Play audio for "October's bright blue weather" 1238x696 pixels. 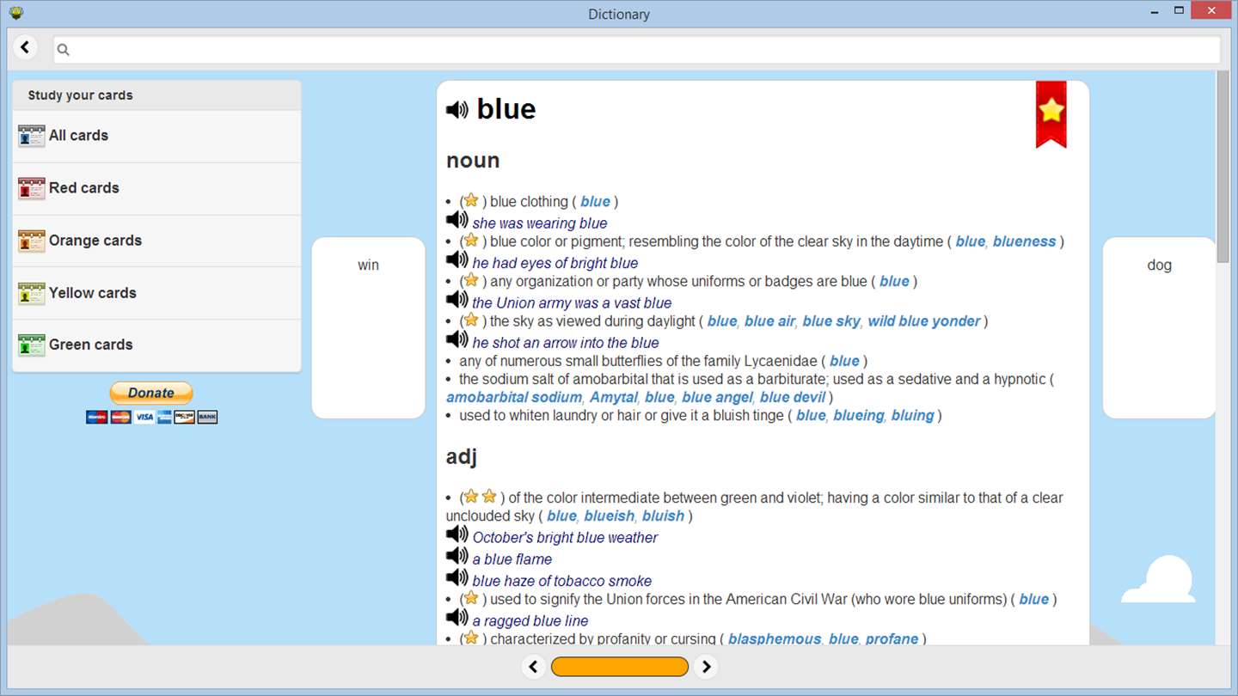pyautogui.click(x=457, y=534)
